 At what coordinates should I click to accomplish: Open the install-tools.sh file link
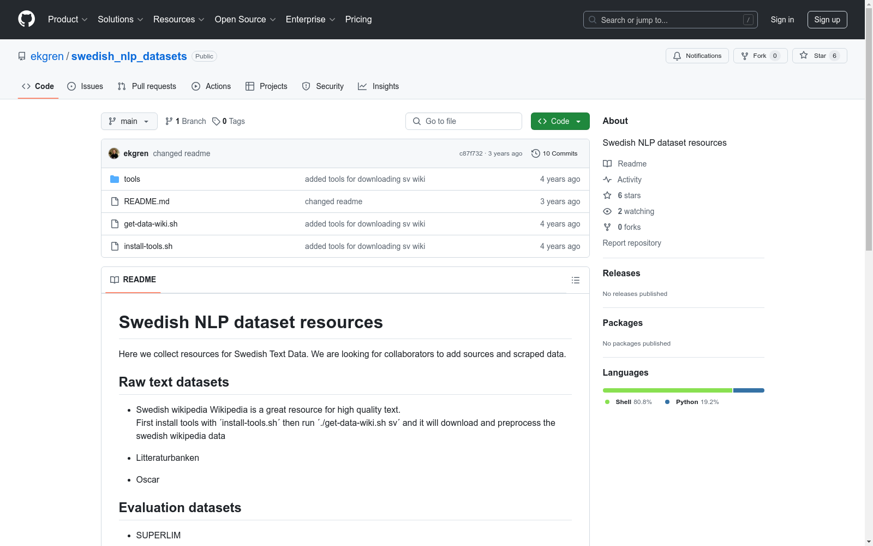[148, 246]
